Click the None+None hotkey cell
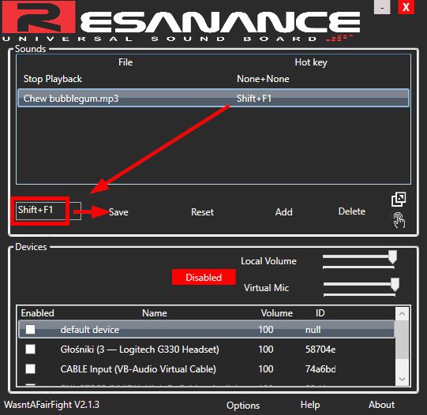The height and width of the screenshot is (415, 427). (263, 79)
